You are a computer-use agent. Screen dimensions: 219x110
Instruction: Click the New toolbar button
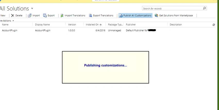(3, 16)
